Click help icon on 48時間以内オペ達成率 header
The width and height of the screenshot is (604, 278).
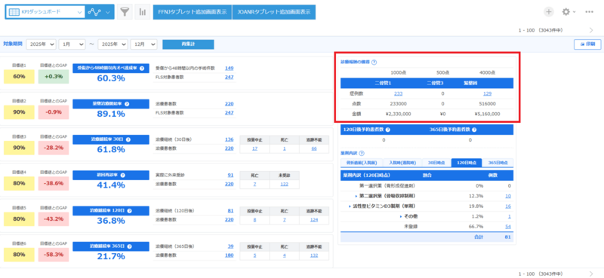[x=142, y=69]
